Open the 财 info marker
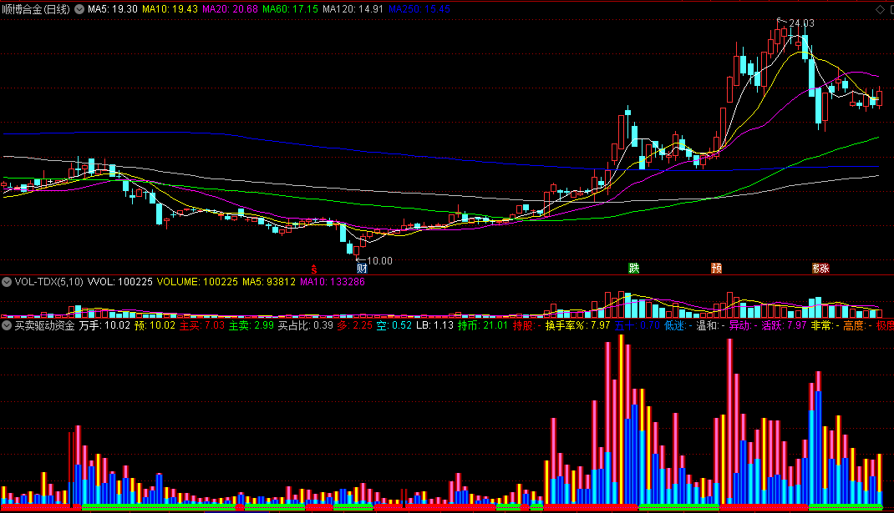The image size is (894, 513). 362,268
